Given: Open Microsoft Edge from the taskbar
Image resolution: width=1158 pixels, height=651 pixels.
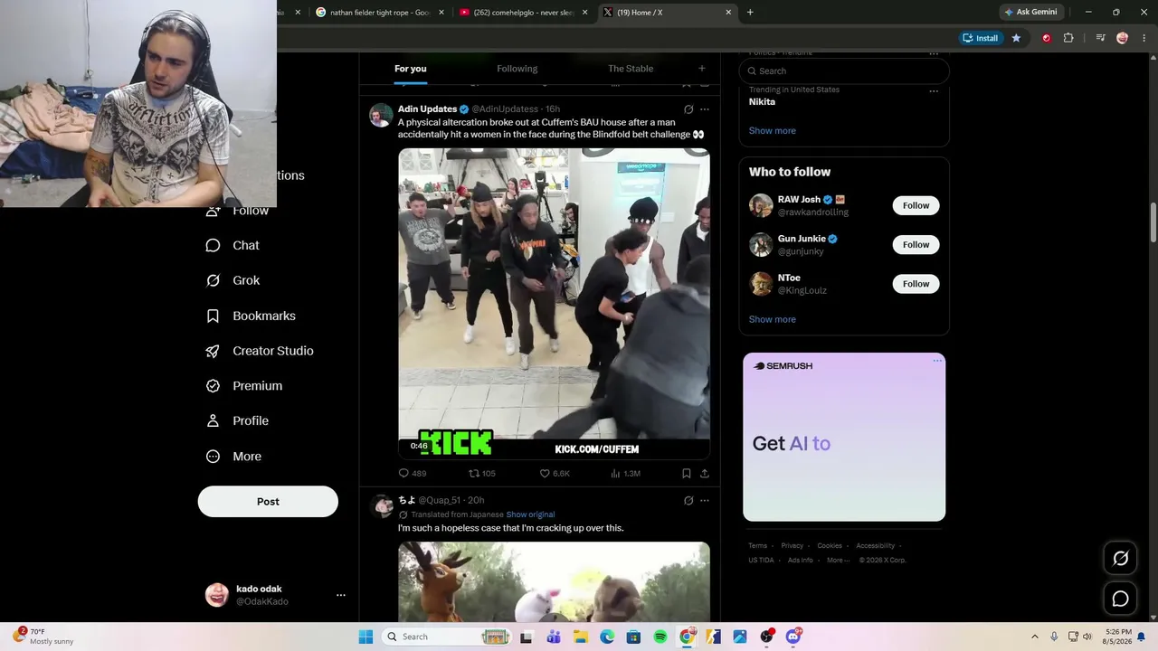Looking at the screenshot, I should (607, 637).
